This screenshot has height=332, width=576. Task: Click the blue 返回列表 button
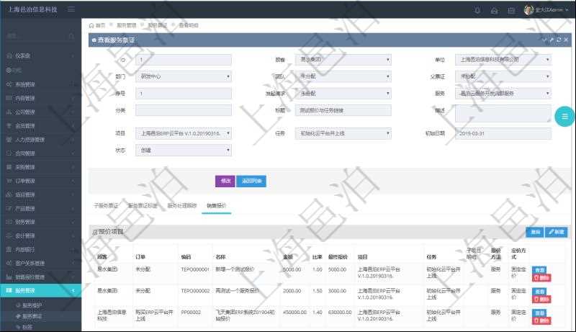click(x=251, y=181)
